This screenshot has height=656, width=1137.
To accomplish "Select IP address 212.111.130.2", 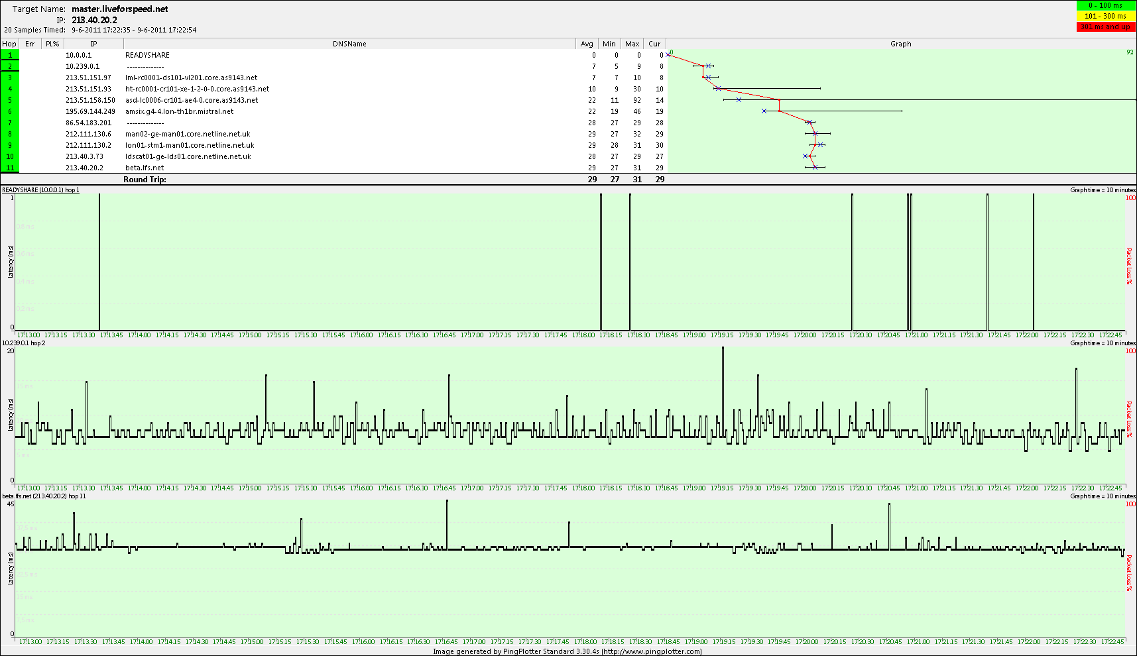I will (88, 145).
